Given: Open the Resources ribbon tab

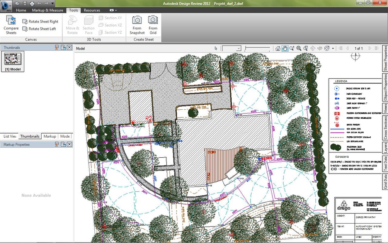Looking at the screenshot, I should click(x=92, y=10).
